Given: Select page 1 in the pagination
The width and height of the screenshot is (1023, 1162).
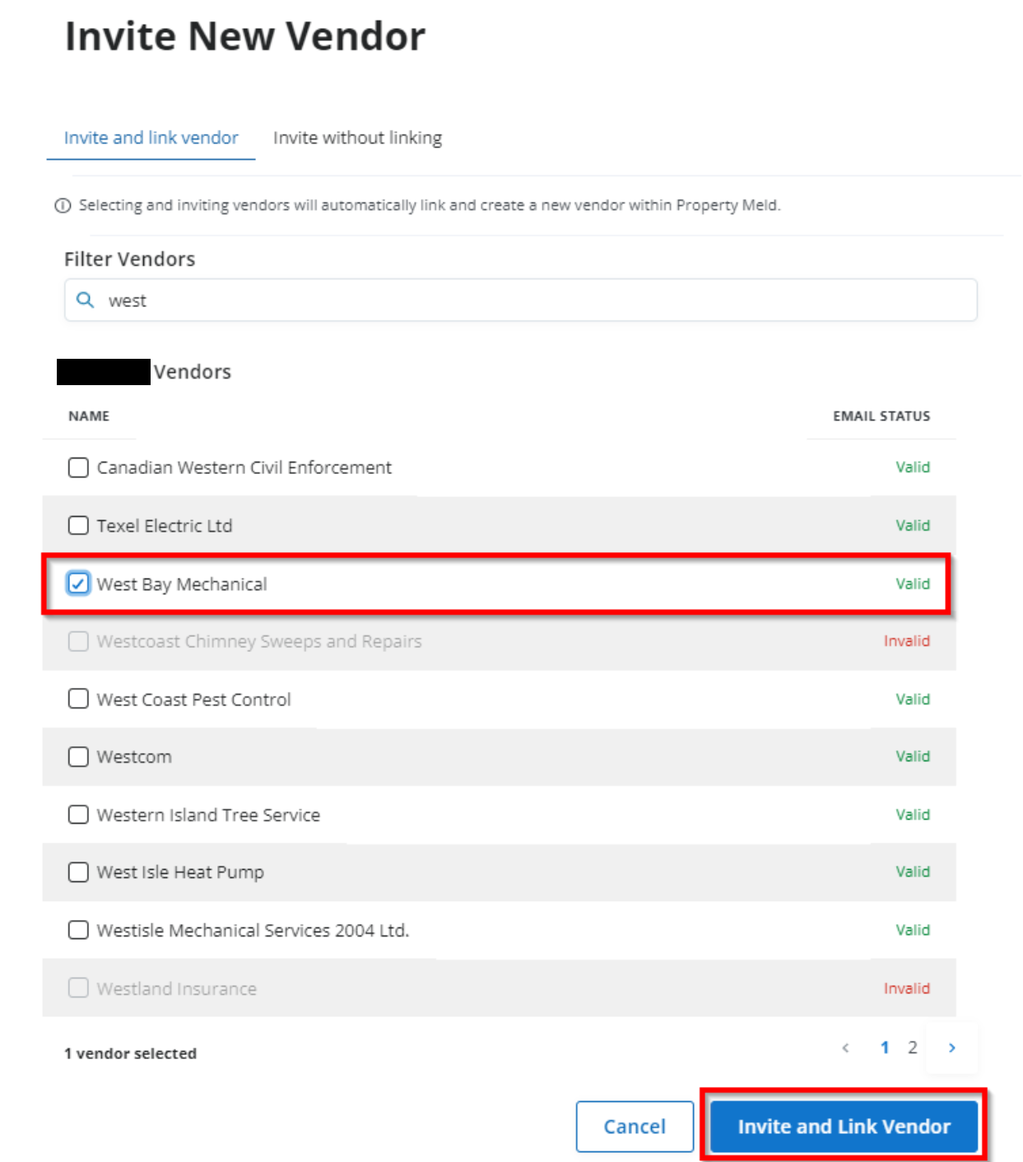Looking at the screenshot, I should click(885, 1048).
